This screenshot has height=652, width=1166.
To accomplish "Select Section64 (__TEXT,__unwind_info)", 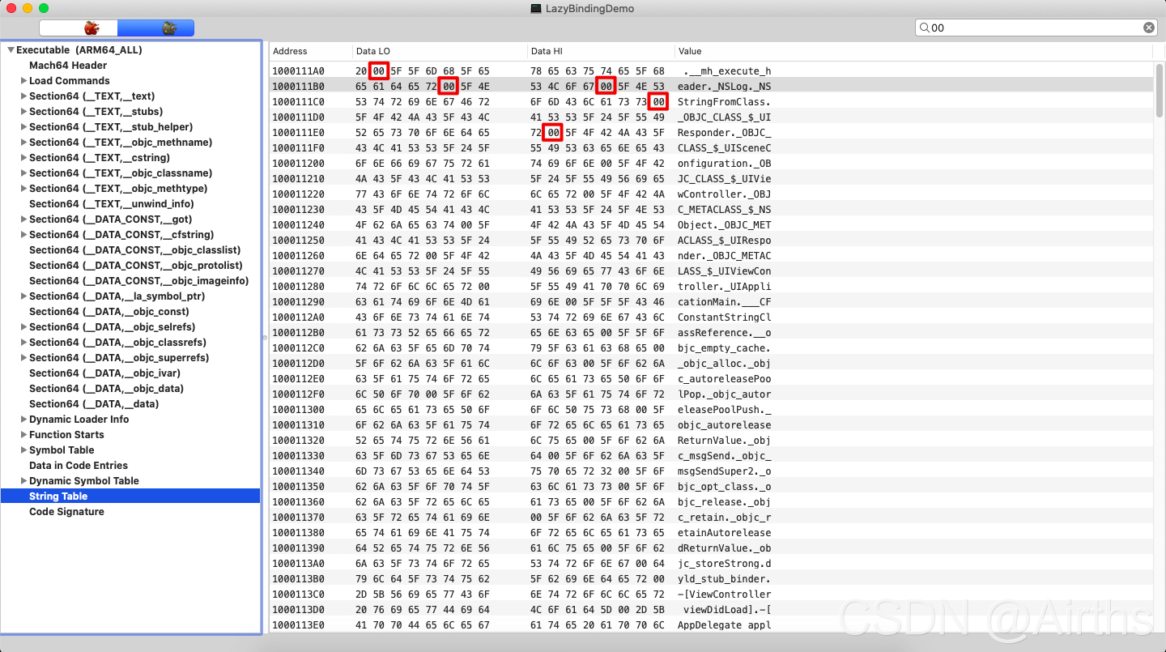I will (x=112, y=204).
